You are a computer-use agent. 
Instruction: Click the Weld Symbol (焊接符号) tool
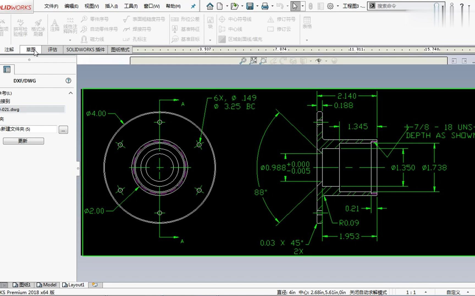click(x=137, y=29)
